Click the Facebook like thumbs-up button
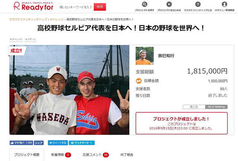 click(21, 143)
